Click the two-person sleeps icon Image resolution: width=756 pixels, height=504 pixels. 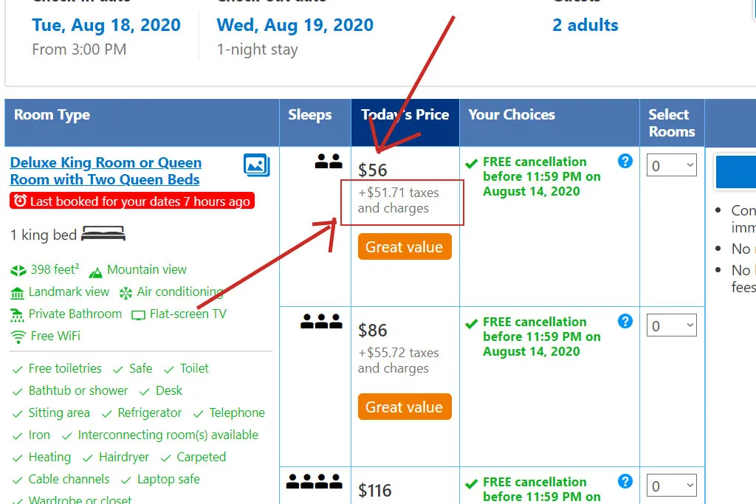[x=329, y=162]
